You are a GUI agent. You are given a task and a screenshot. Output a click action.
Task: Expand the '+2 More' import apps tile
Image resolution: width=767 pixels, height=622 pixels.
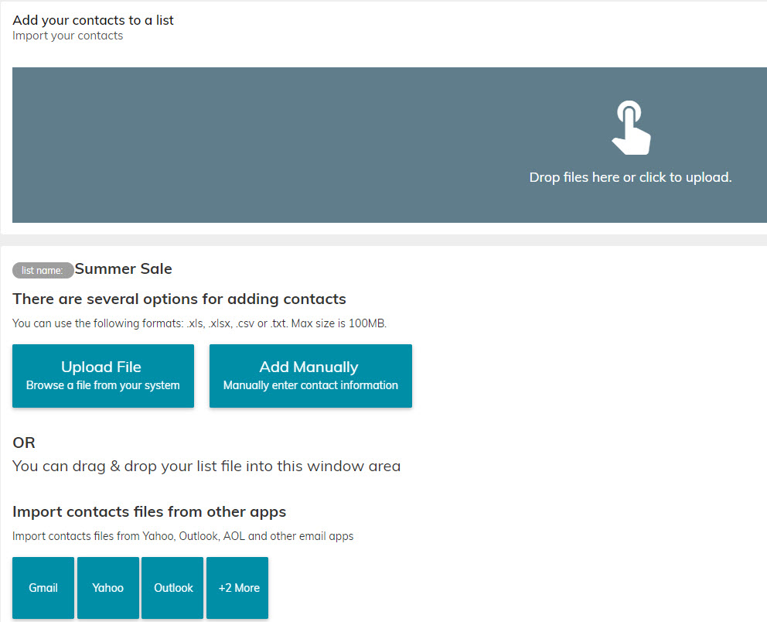[x=238, y=587]
